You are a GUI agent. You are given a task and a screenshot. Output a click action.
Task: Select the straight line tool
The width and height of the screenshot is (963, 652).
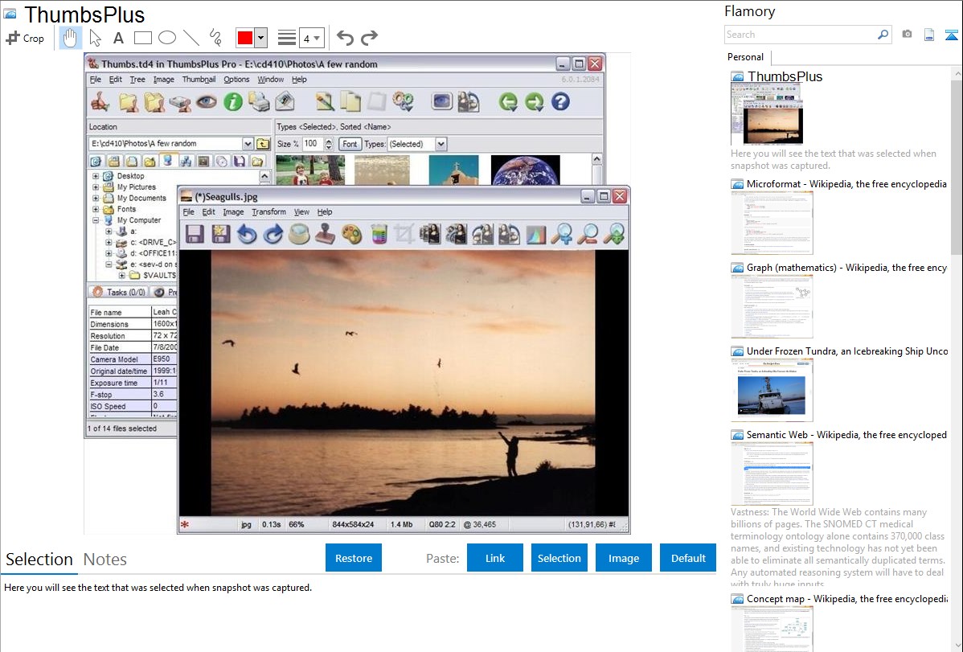point(191,38)
